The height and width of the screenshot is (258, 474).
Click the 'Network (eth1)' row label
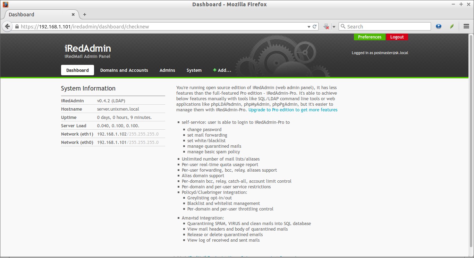pyautogui.click(x=77, y=134)
